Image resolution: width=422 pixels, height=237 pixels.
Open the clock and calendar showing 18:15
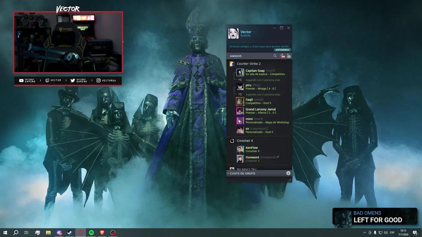403,232
